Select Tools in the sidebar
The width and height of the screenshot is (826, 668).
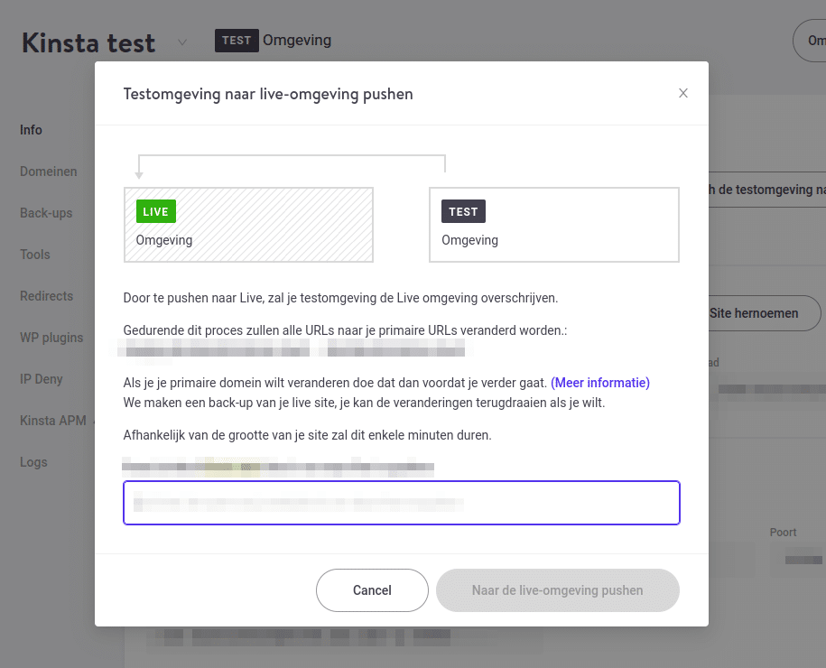[35, 255]
